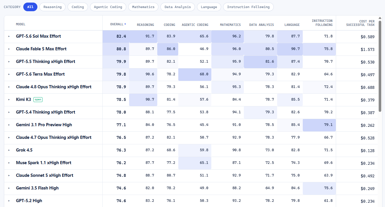The image size is (385, 207).
Task: Click the Gemini 3.1 Pro Preview High name
Action: pos(44,125)
